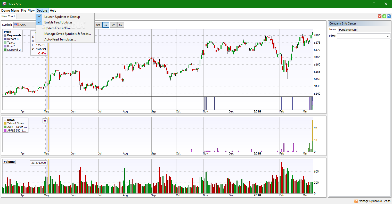This screenshot has width=392, height=204.
Task: Click the $180 price axis label
Action: [x=317, y=35]
